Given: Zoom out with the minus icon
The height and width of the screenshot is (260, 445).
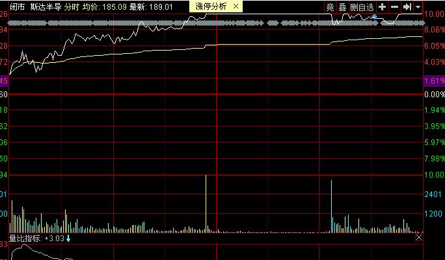Looking at the screenshot, I should click(x=394, y=7).
